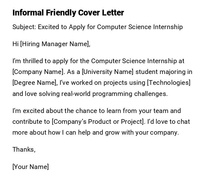This screenshot has width=217, height=186.
Task: Click the word "Excited" in the subject line
Action: (48, 27)
